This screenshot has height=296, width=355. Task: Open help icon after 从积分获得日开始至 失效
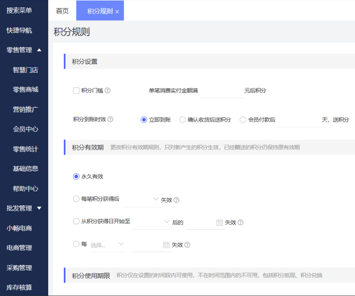(x=241, y=222)
